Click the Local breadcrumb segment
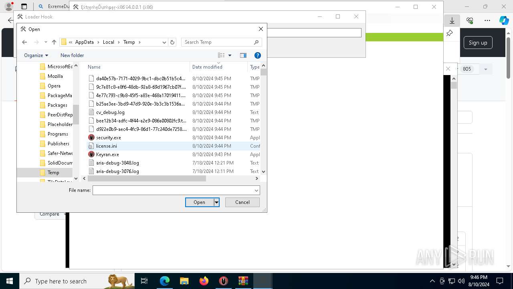The image size is (513, 289). click(x=108, y=42)
